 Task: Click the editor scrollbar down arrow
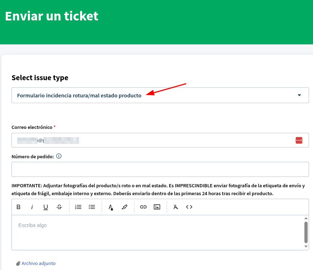306,247
